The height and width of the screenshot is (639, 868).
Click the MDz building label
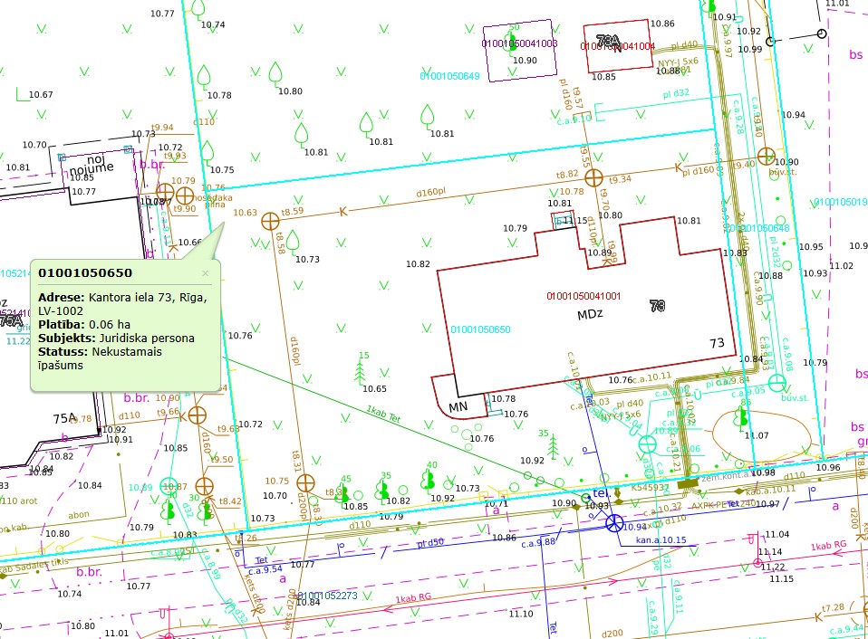coord(590,315)
